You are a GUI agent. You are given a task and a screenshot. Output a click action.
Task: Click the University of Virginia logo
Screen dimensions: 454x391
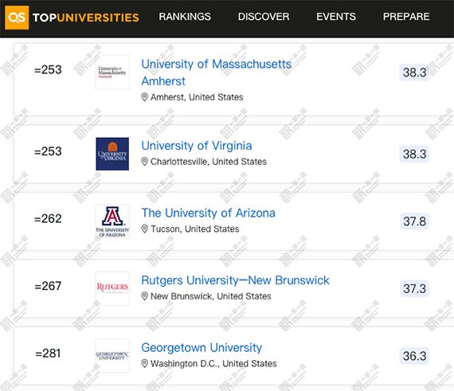point(112,154)
